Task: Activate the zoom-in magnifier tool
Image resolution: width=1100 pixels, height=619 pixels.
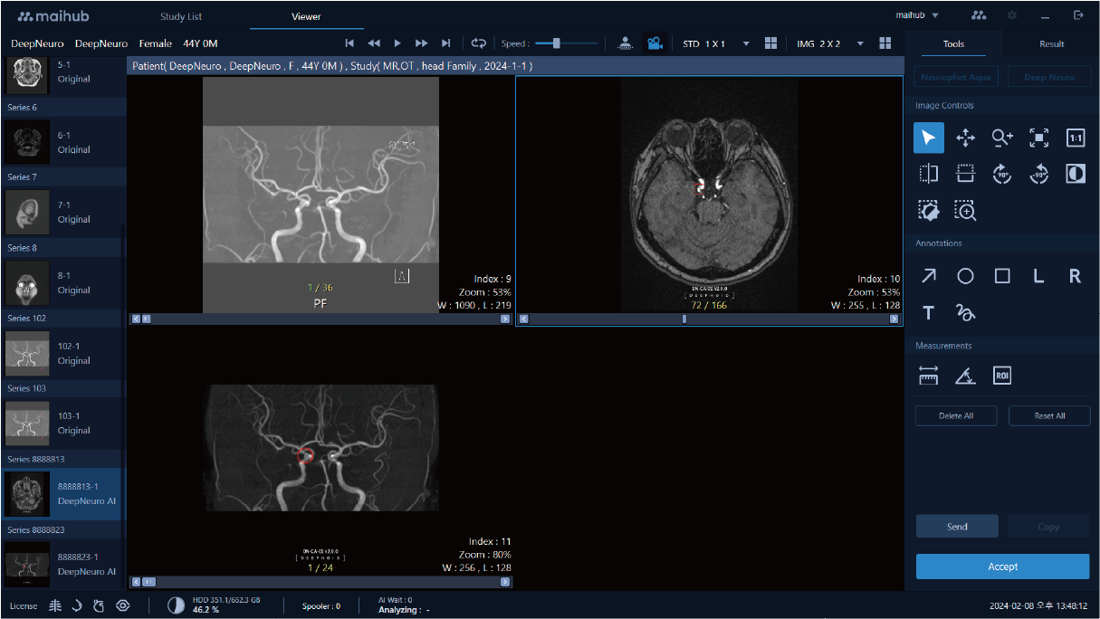Action: [1001, 138]
